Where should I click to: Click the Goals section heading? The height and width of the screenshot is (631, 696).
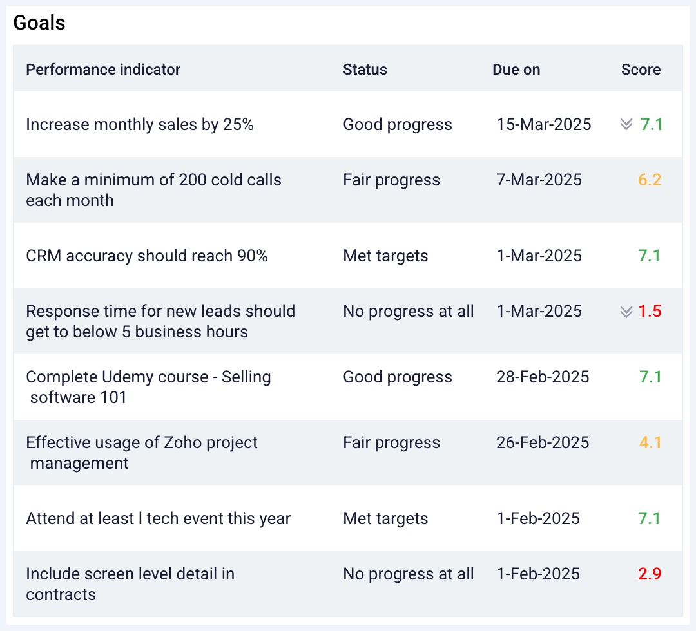click(39, 23)
